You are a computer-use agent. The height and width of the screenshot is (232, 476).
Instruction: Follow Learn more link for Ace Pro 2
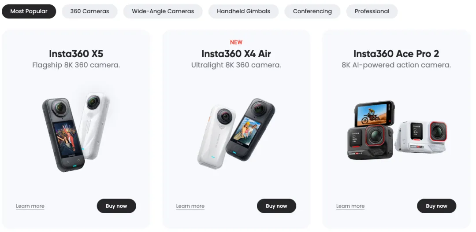pyautogui.click(x=350, y=206)
